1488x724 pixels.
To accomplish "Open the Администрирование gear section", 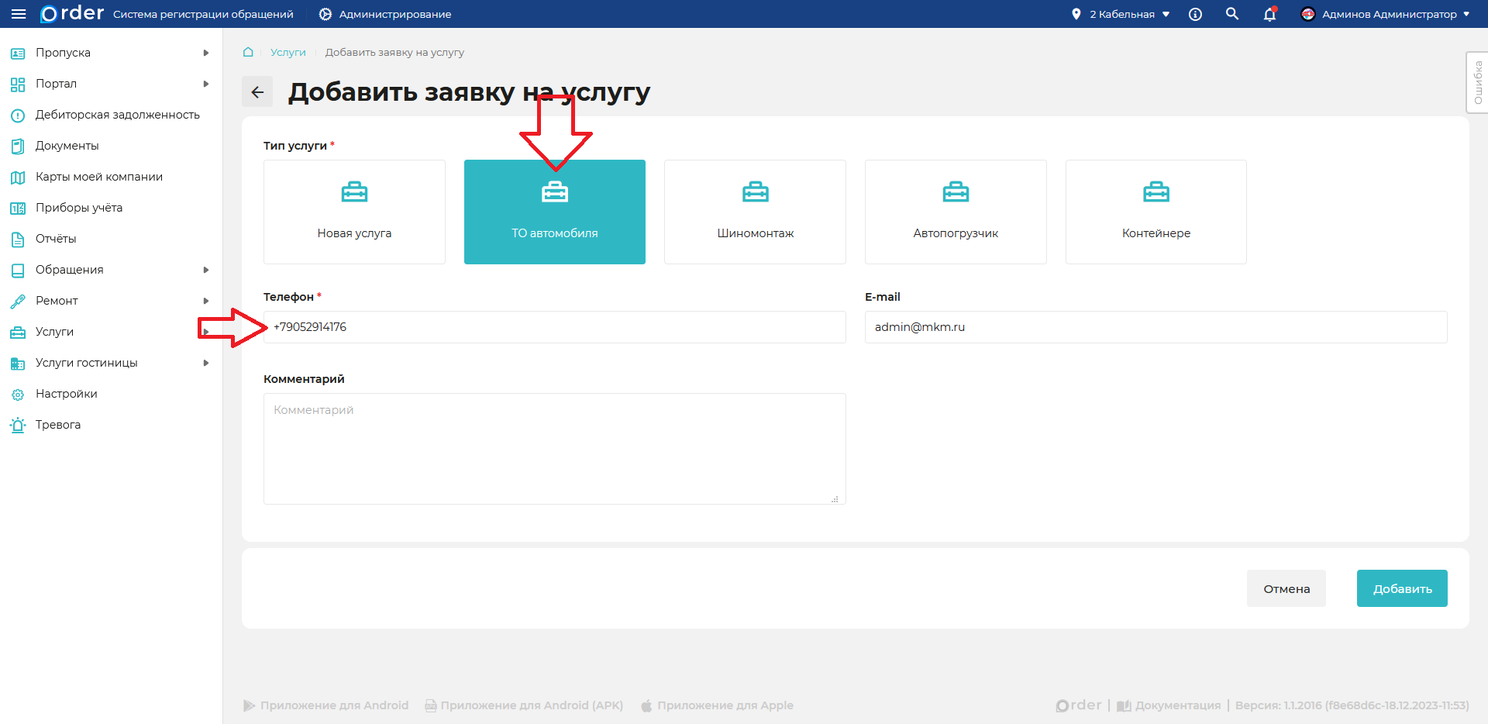I will point(384,13).
